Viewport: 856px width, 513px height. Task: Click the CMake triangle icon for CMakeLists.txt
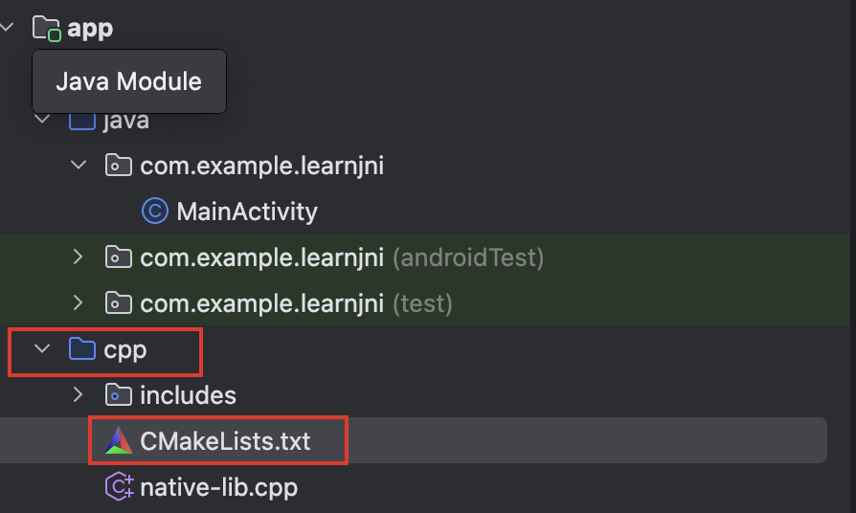pos(119,440)
